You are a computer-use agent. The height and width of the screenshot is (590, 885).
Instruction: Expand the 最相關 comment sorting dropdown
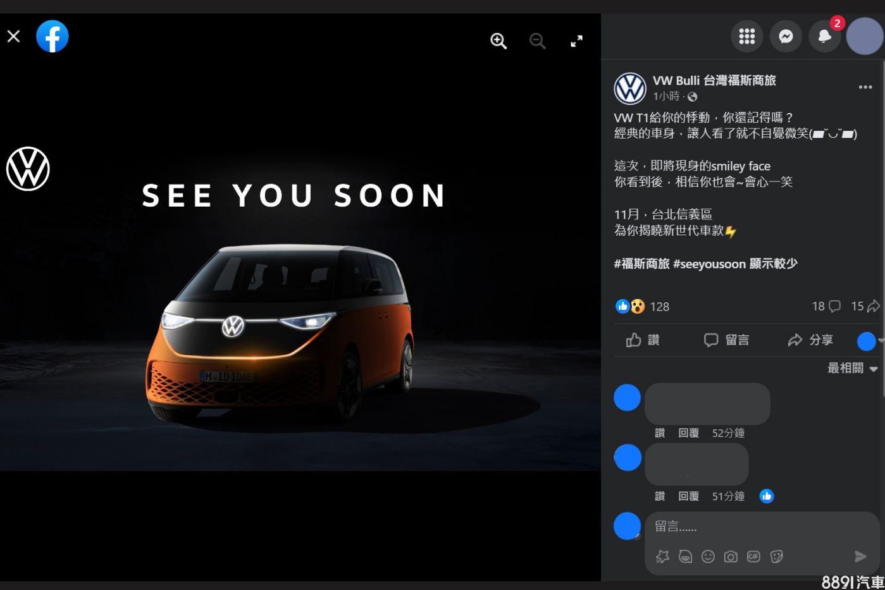[x=852, y=368]
